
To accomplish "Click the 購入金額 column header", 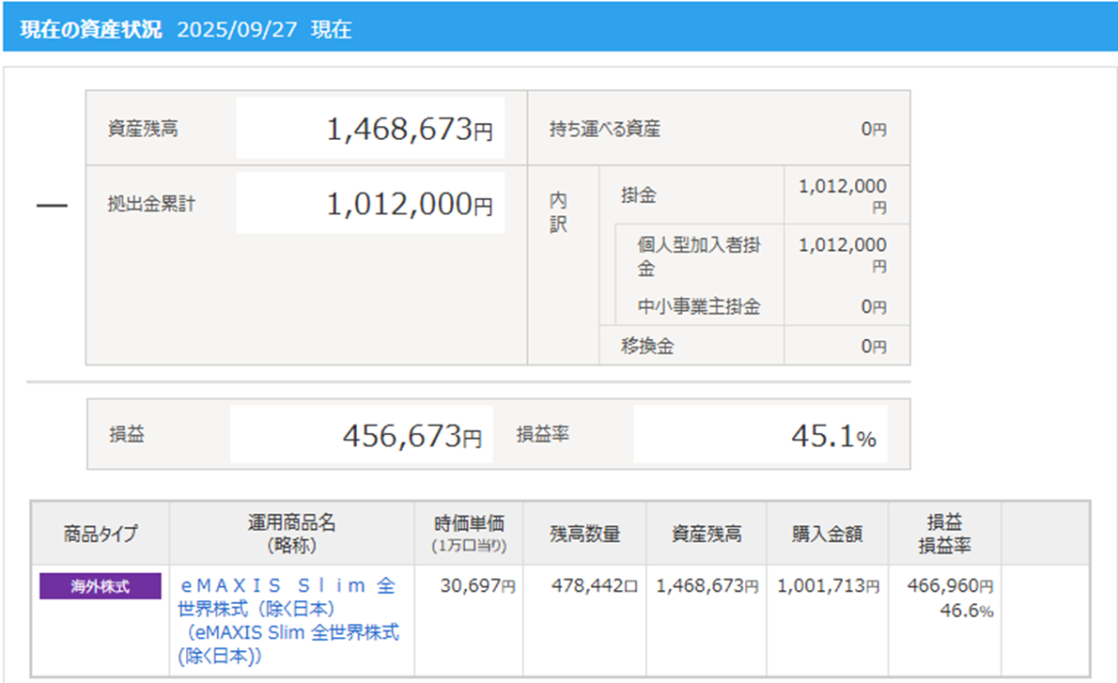I will (x=827, y=534).
